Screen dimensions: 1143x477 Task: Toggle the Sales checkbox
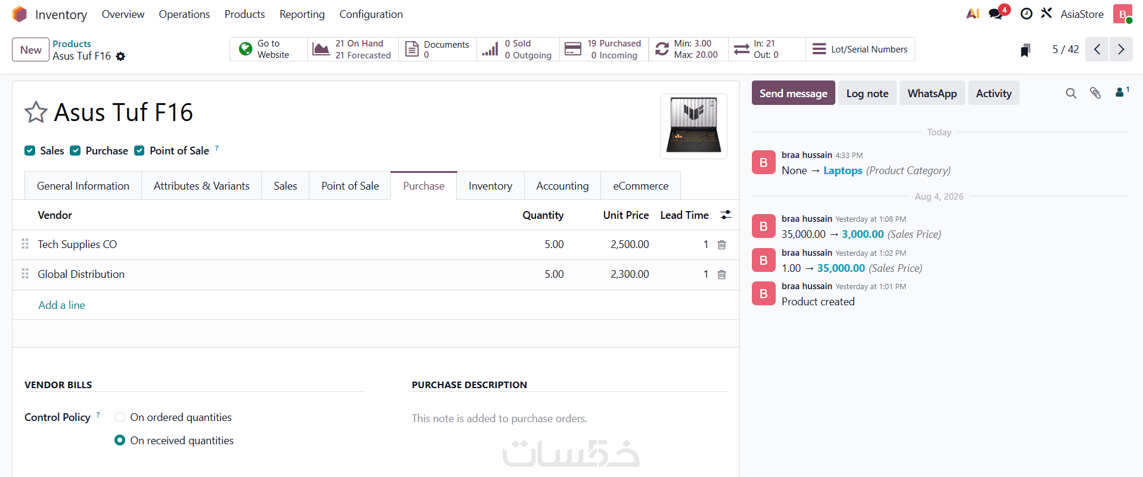click(30, 151)
